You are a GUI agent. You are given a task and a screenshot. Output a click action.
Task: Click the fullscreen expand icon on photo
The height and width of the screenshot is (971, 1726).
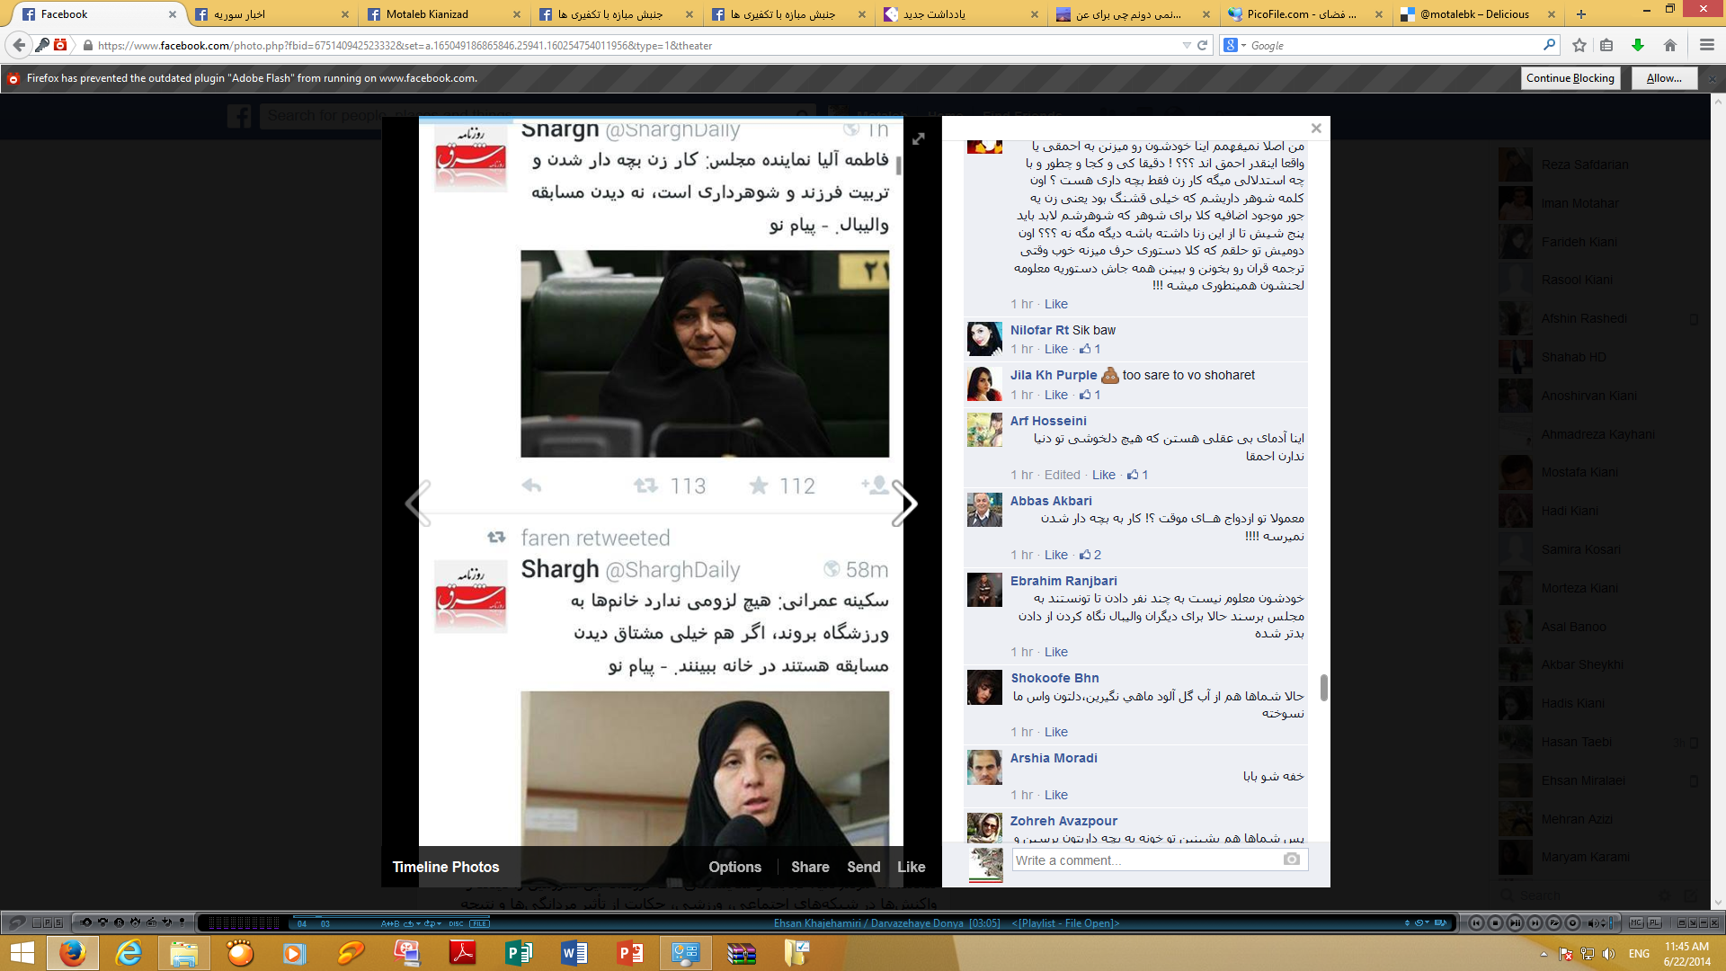[918, 139]
